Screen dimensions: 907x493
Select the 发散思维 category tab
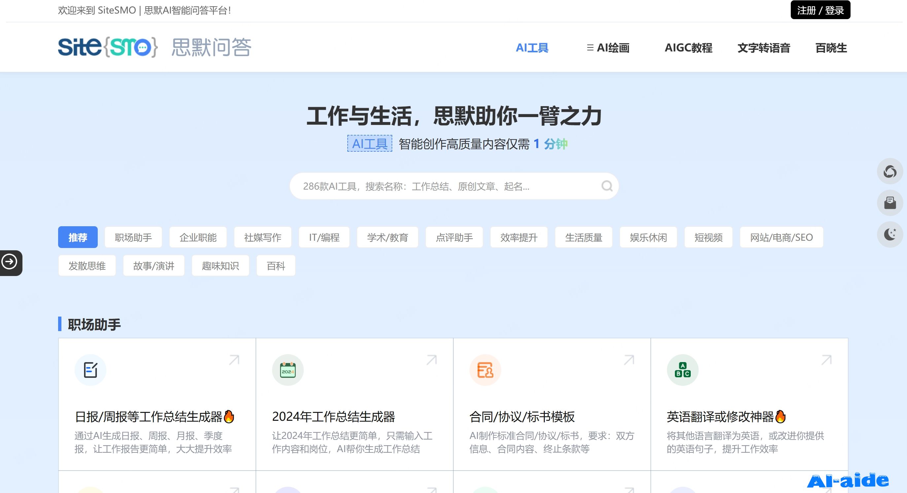pyautogui.click(x=87, y=265)
